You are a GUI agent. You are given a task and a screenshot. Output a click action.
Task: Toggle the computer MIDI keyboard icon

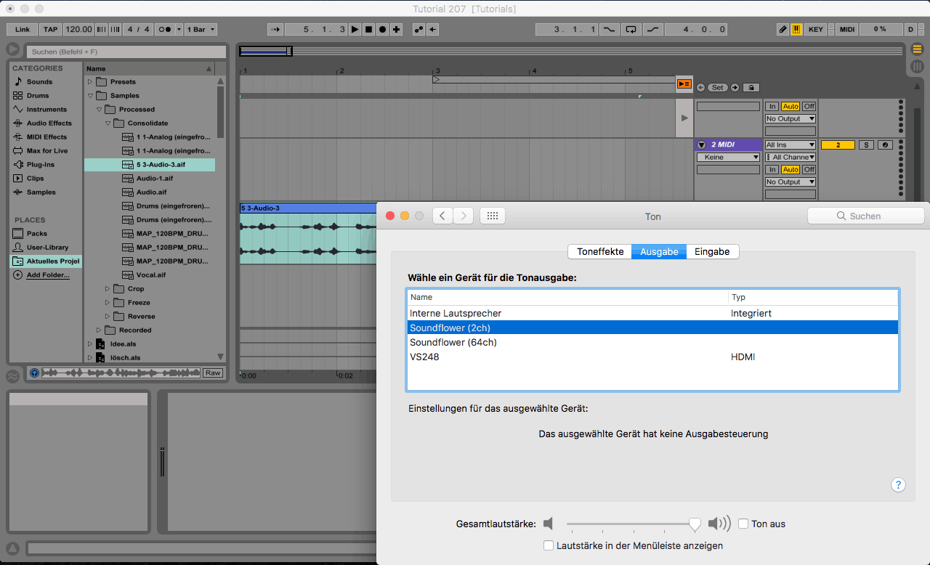pos(796,30)
